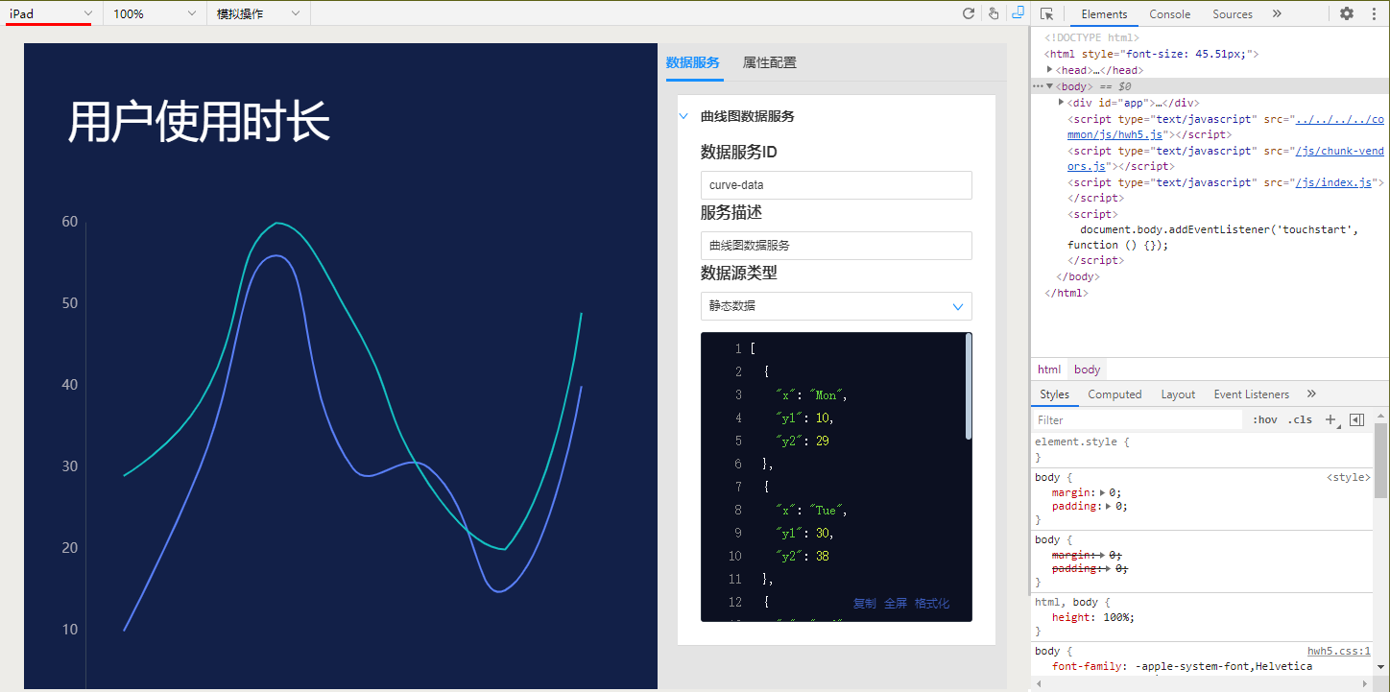Click the 格式化 button in code editor
Viewport: 1390px width, 692px height.
click(932, 603)
